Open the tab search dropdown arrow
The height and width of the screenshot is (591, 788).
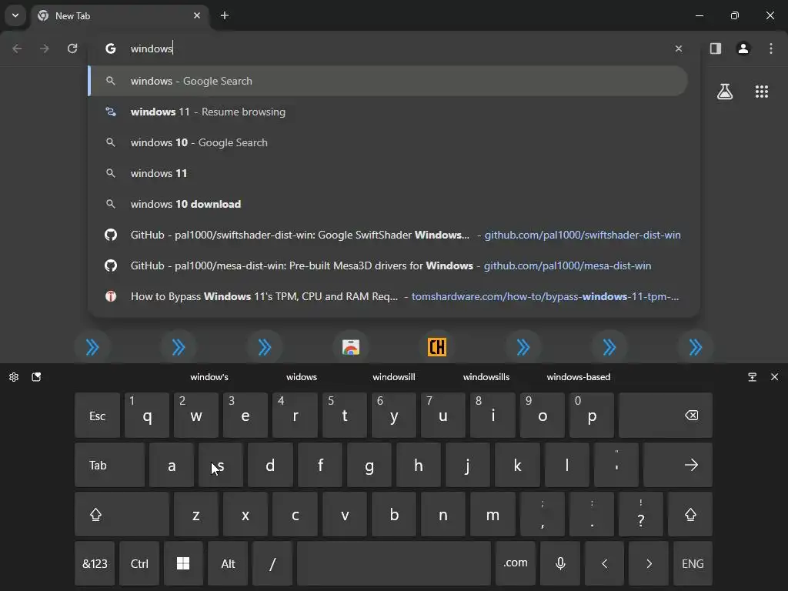[15, 15]
